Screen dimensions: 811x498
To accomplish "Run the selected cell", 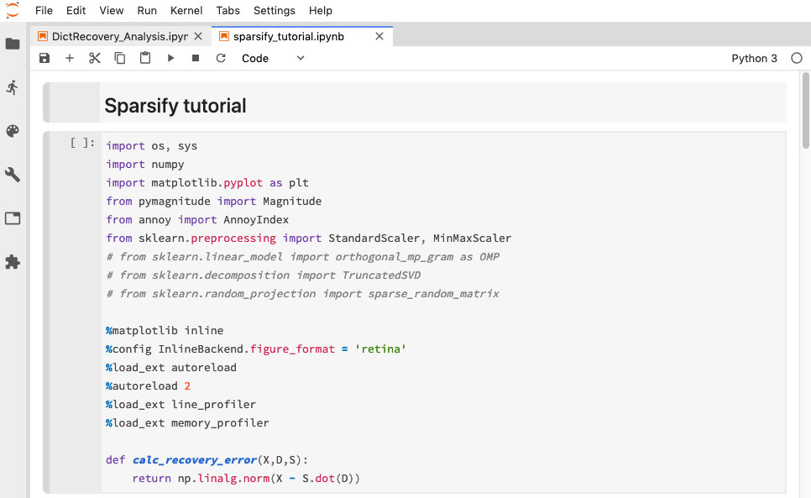I will click(x=170, y=58).
